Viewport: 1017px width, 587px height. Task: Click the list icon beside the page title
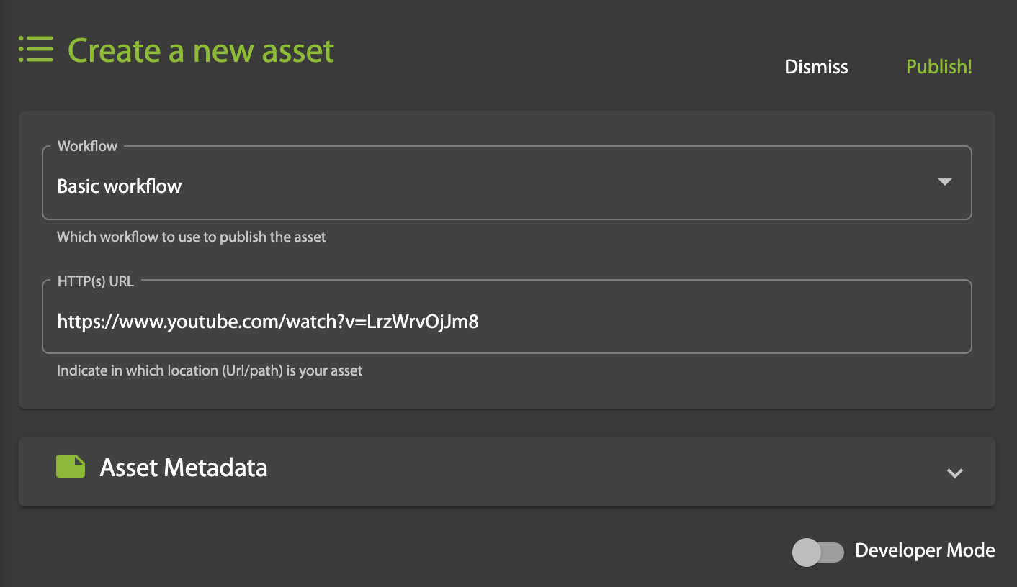tap(36, 50)
